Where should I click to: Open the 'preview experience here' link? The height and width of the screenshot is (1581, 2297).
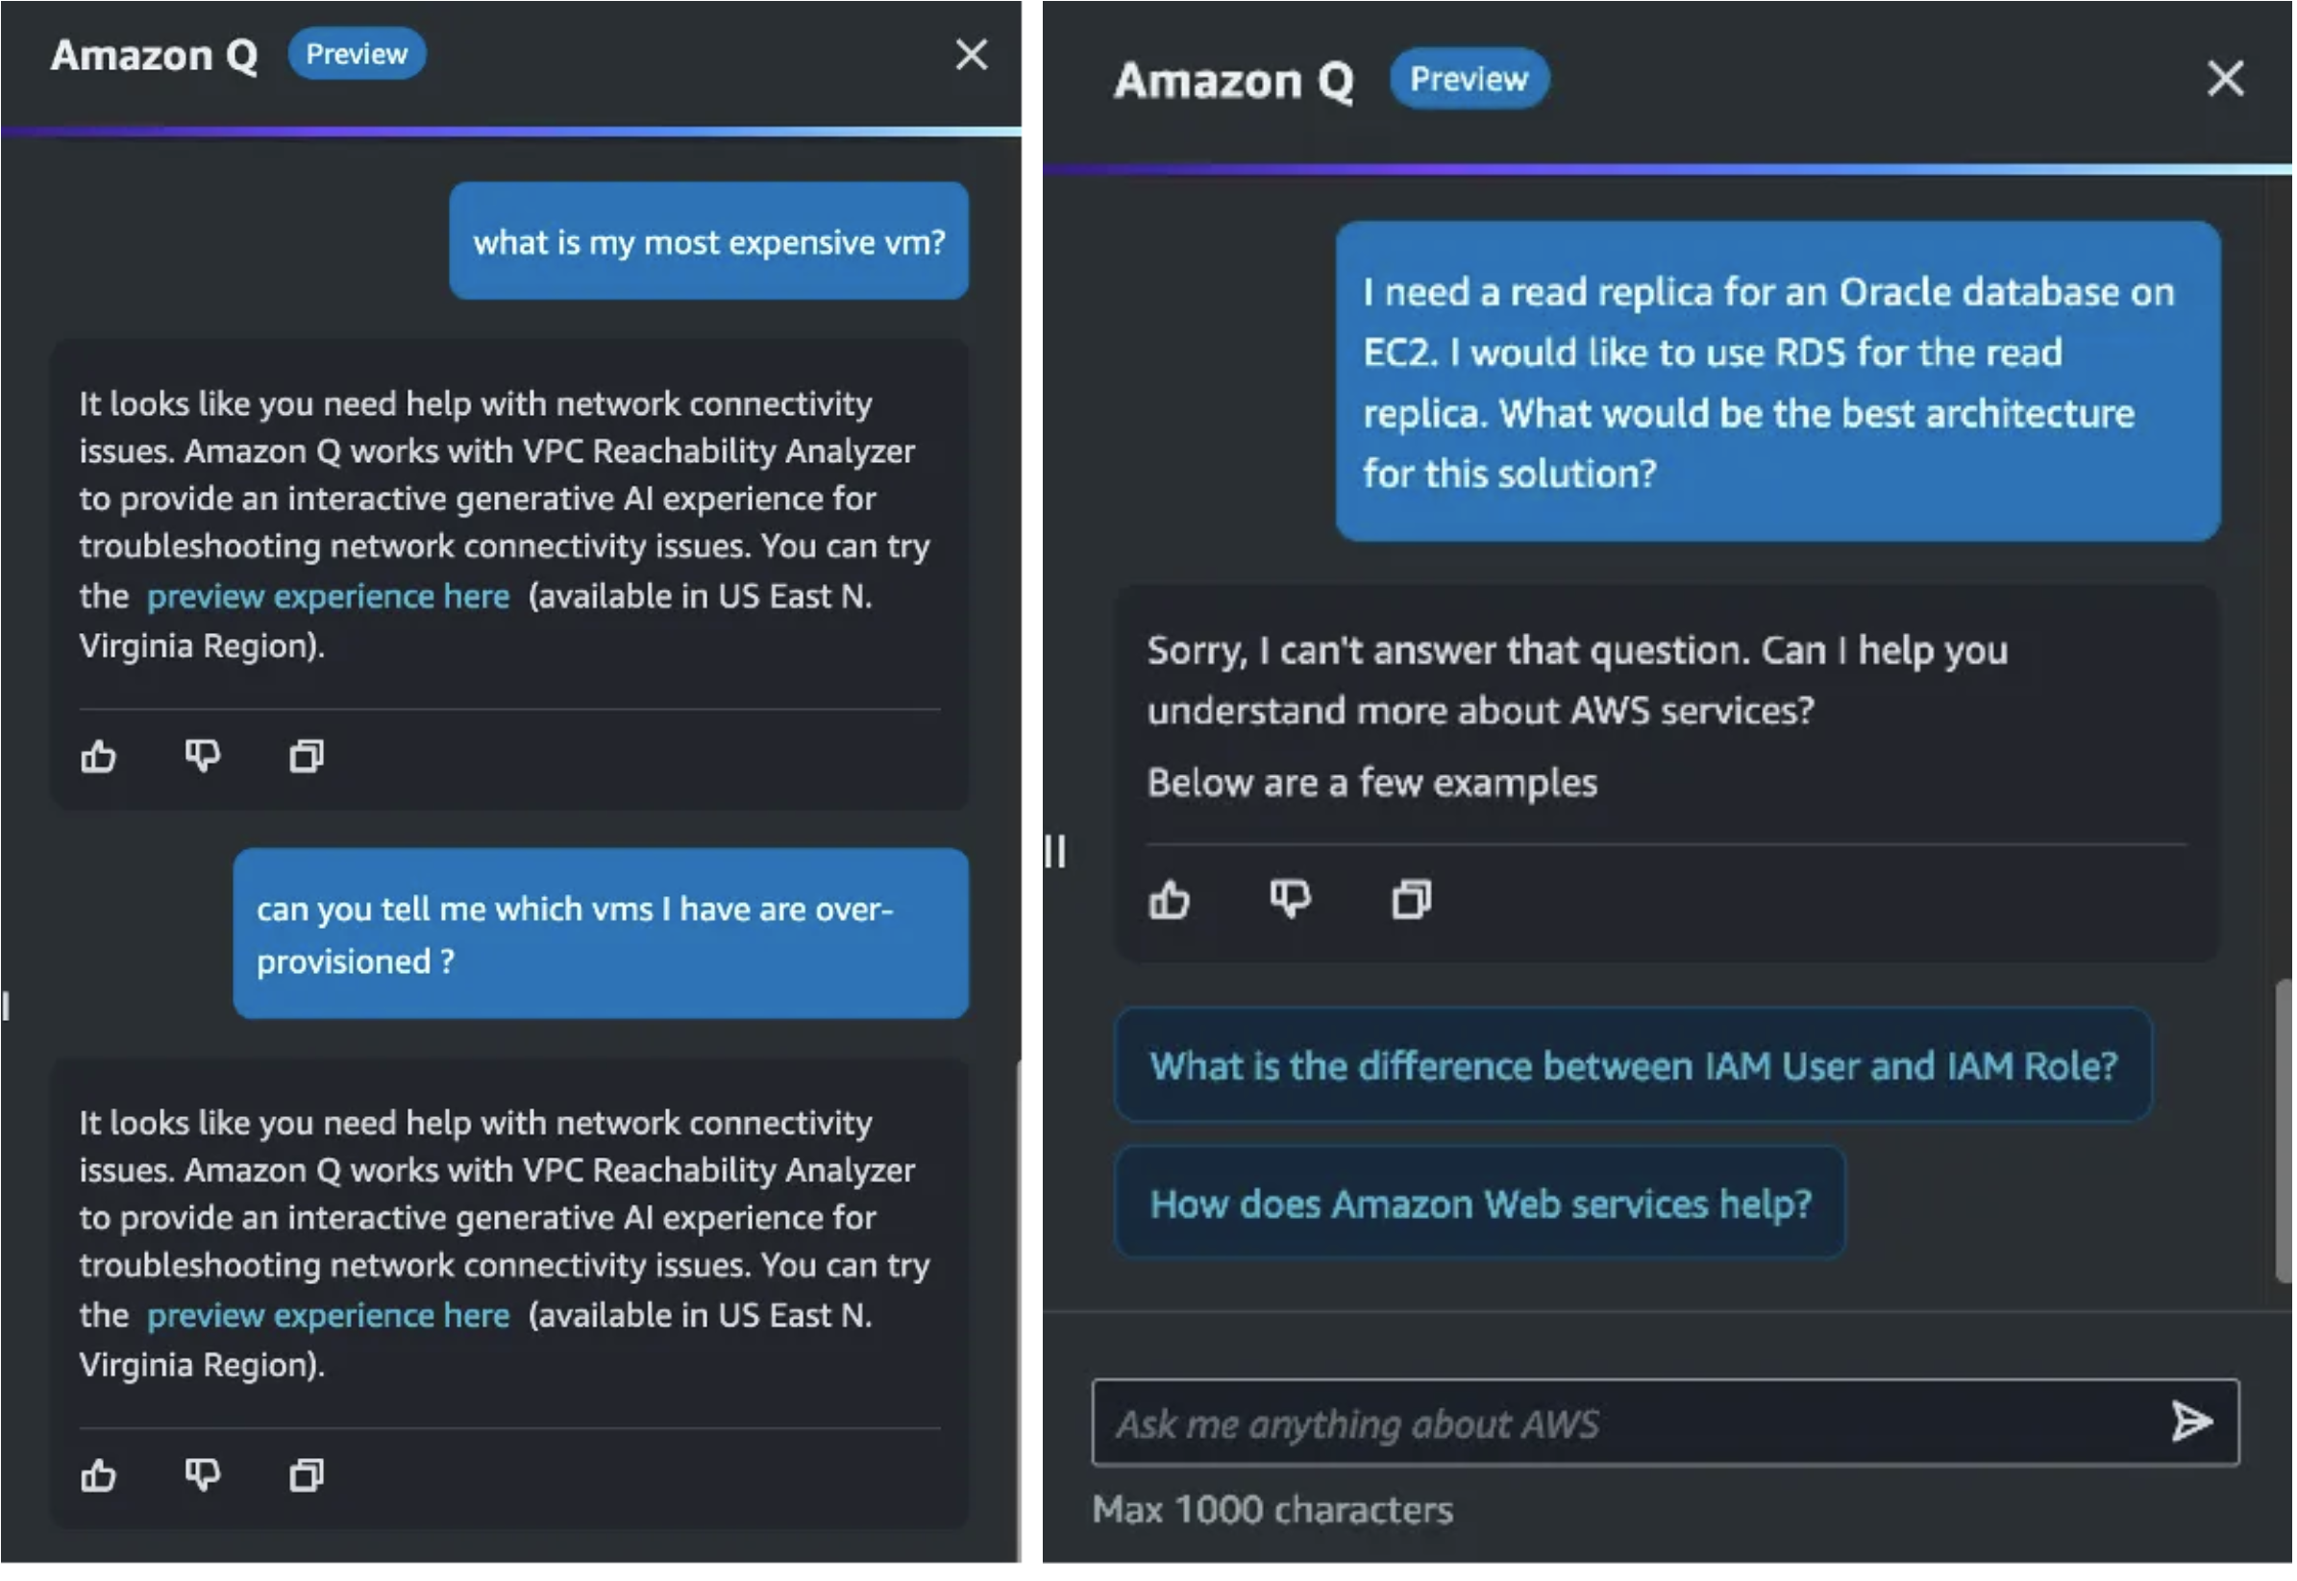point(327,596)
